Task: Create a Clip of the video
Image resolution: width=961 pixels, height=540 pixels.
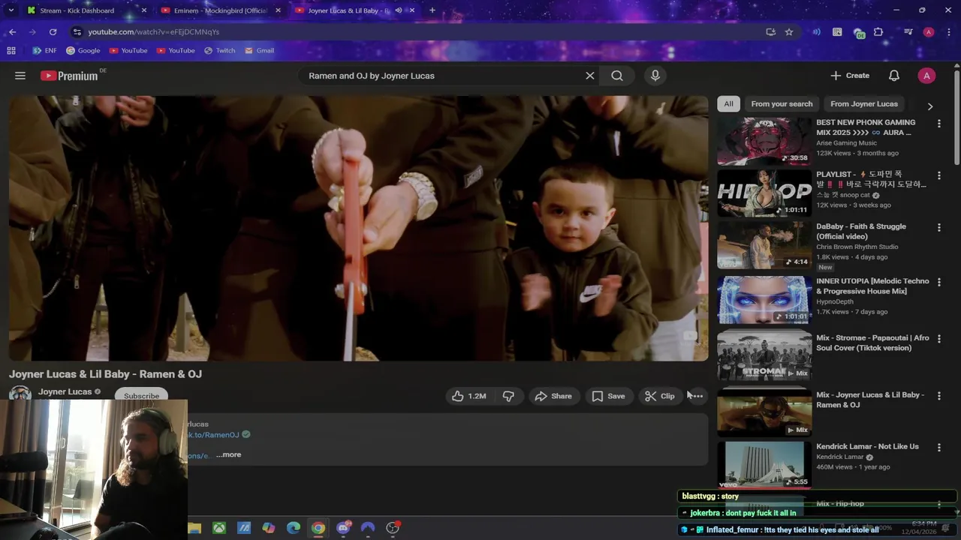Action: pos(660,396)
